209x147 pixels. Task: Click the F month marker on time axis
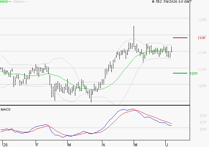point(37,145)
